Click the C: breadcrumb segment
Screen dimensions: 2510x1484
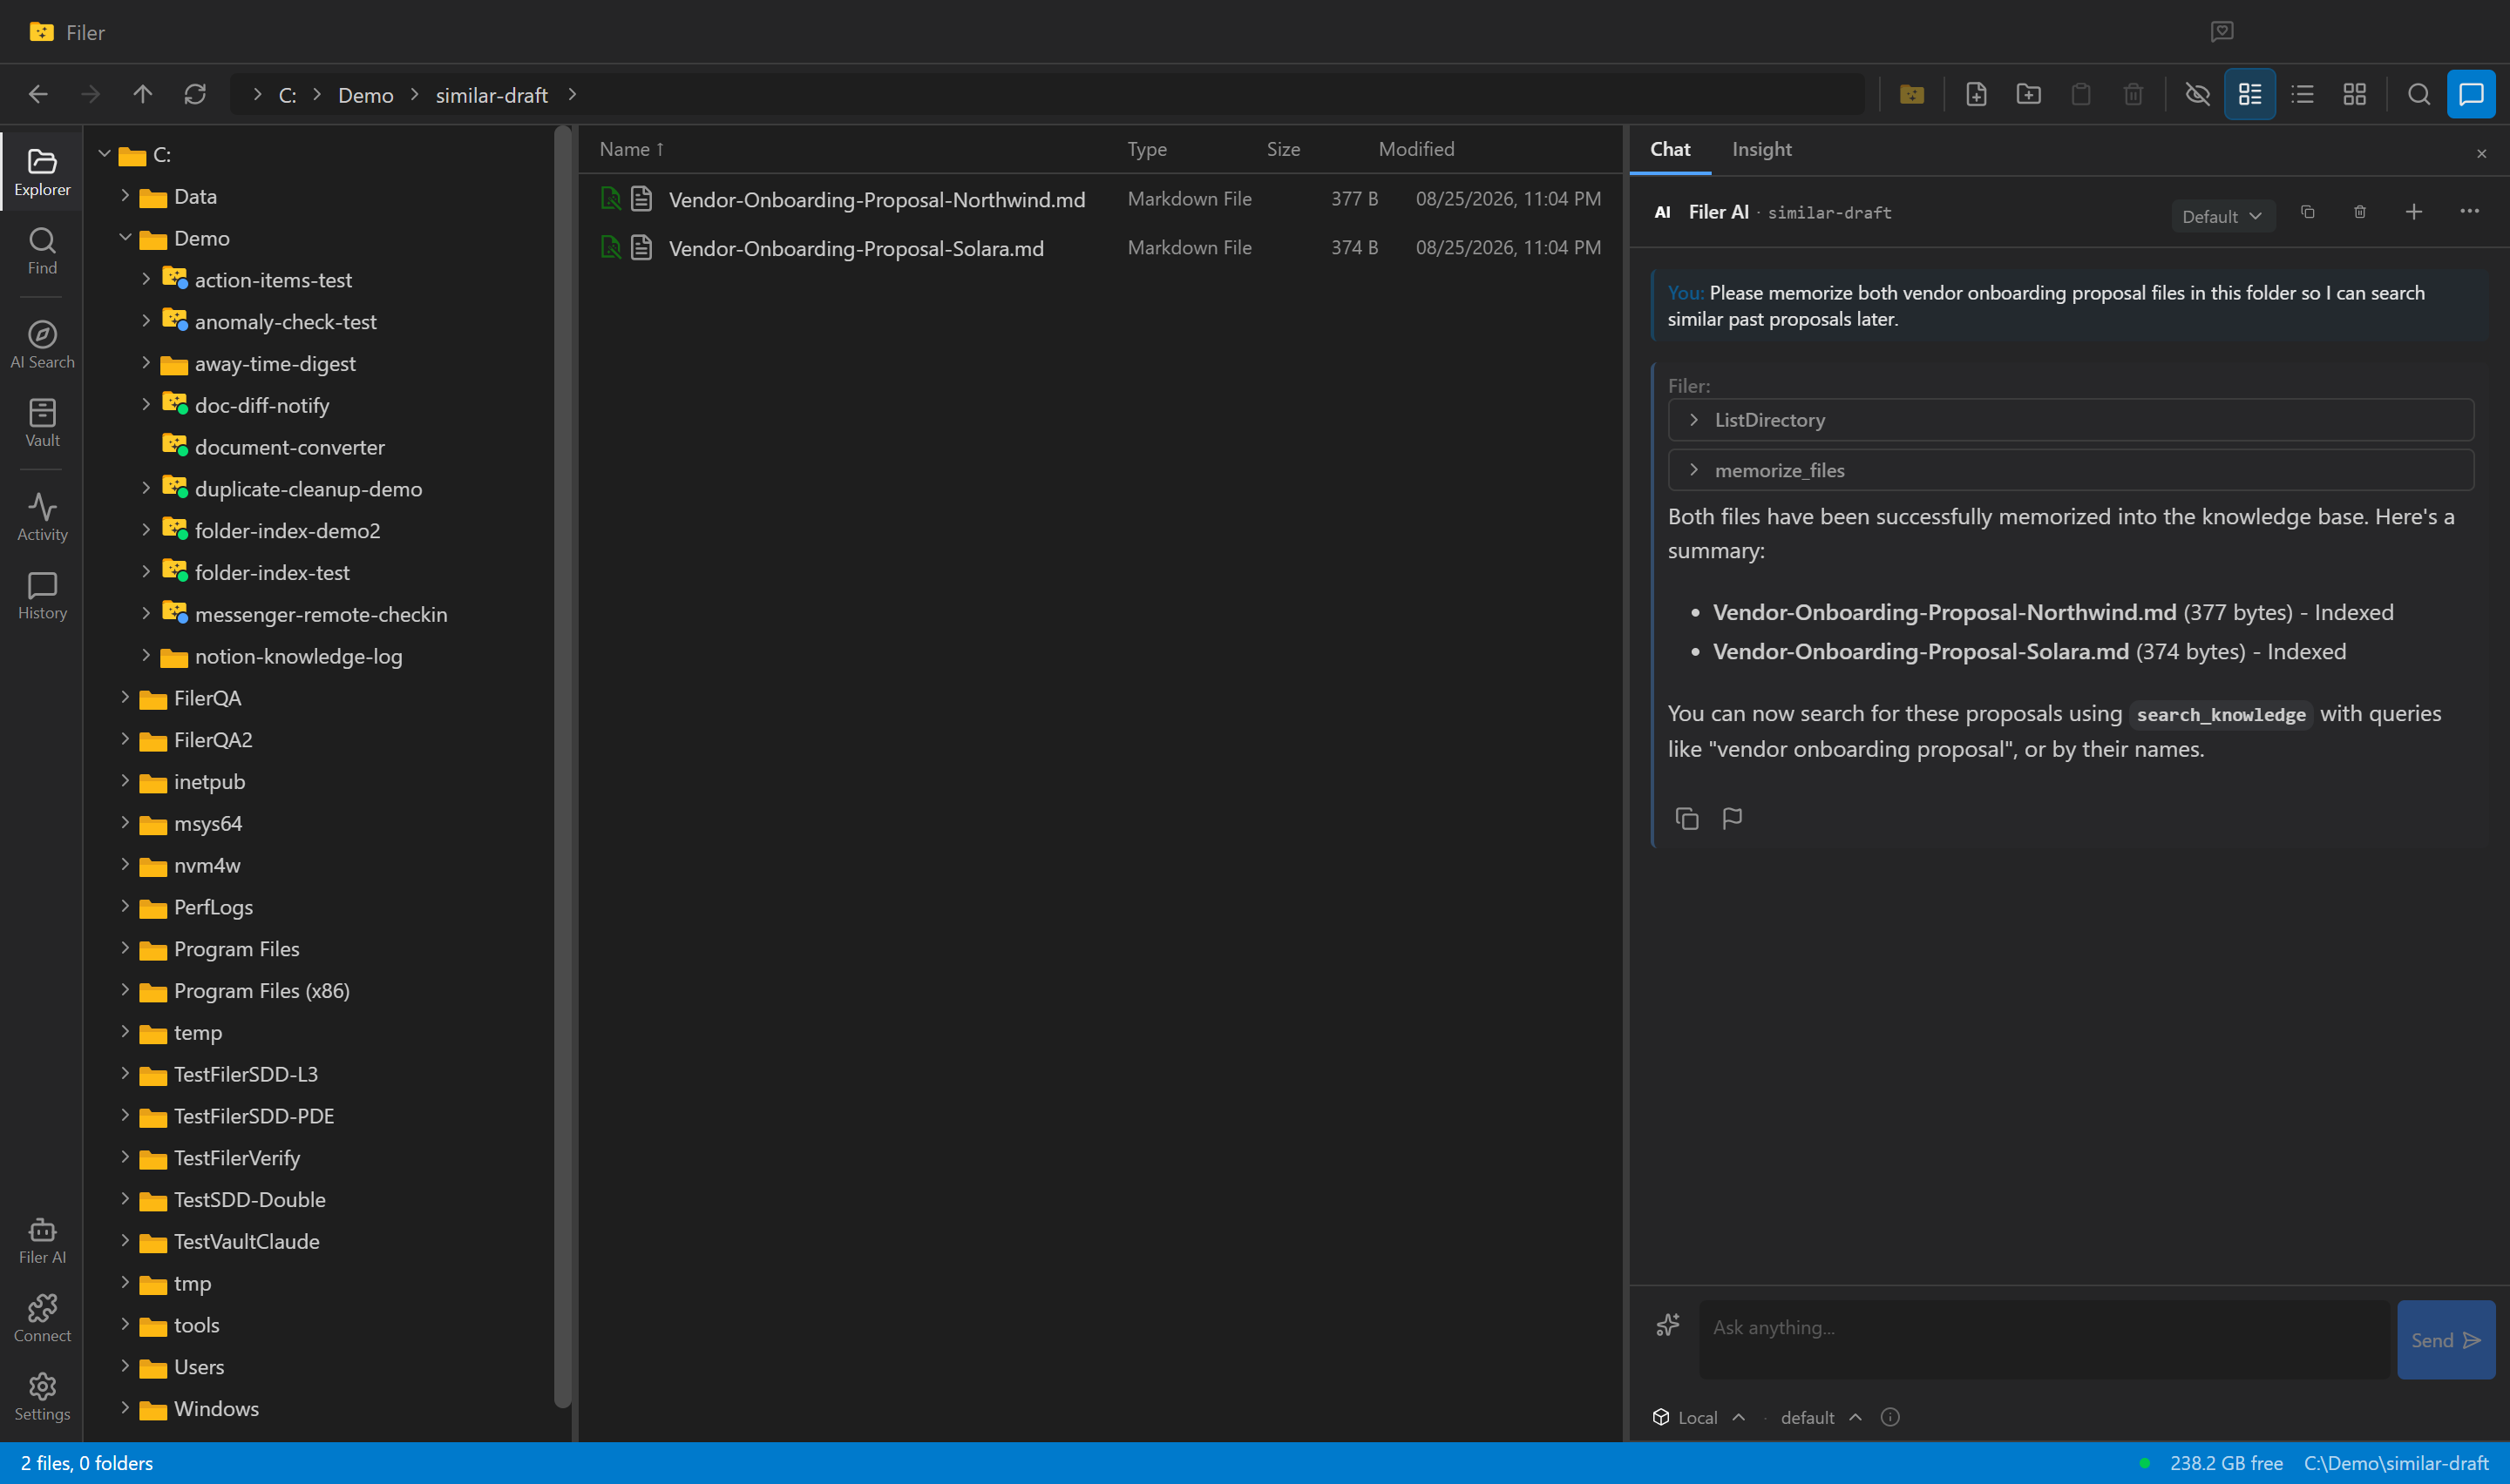(x=287, y=95)
